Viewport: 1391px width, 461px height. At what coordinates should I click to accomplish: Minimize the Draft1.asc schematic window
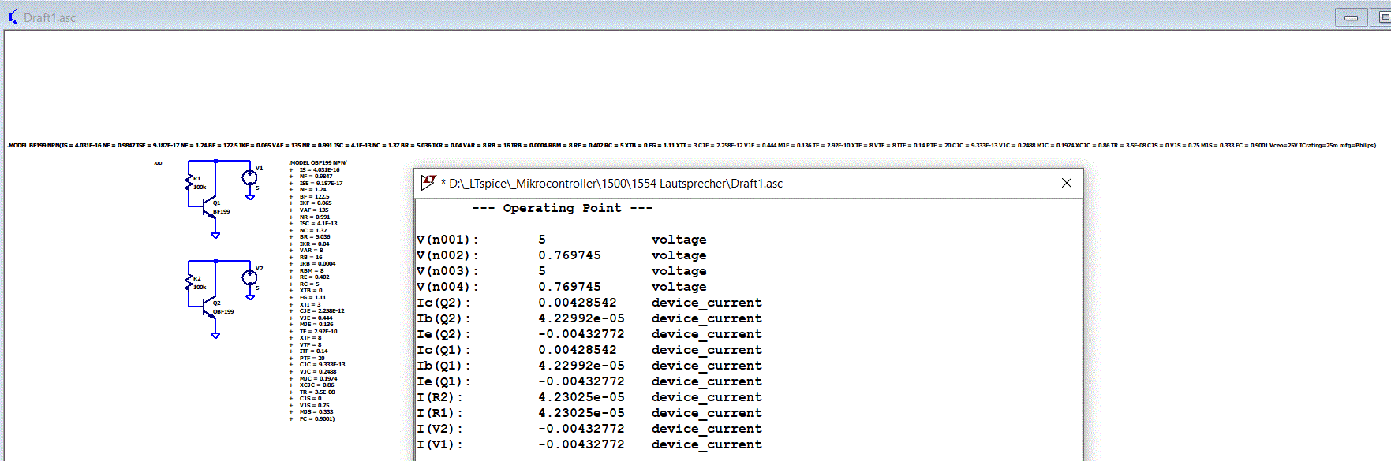tap(1351, 17)
